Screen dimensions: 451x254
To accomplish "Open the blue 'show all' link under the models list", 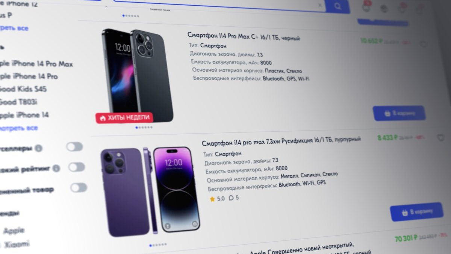I will coord(19,128).
